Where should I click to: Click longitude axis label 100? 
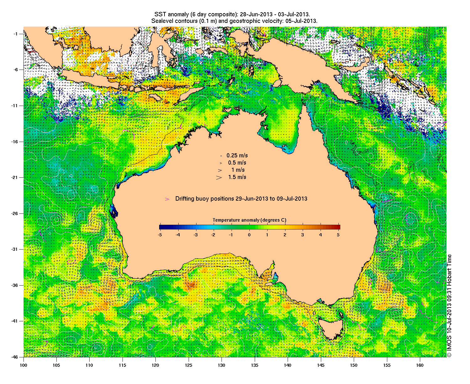(23, 365)
